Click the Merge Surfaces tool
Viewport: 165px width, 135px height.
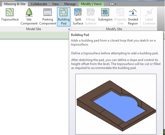tap(91, 16)
